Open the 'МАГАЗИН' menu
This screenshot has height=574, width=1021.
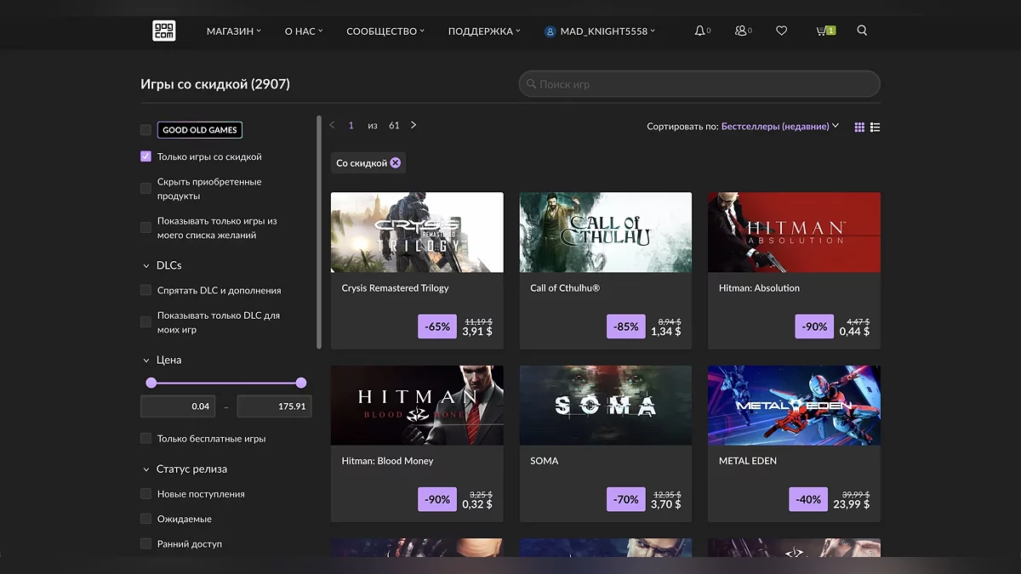point(233,31)
